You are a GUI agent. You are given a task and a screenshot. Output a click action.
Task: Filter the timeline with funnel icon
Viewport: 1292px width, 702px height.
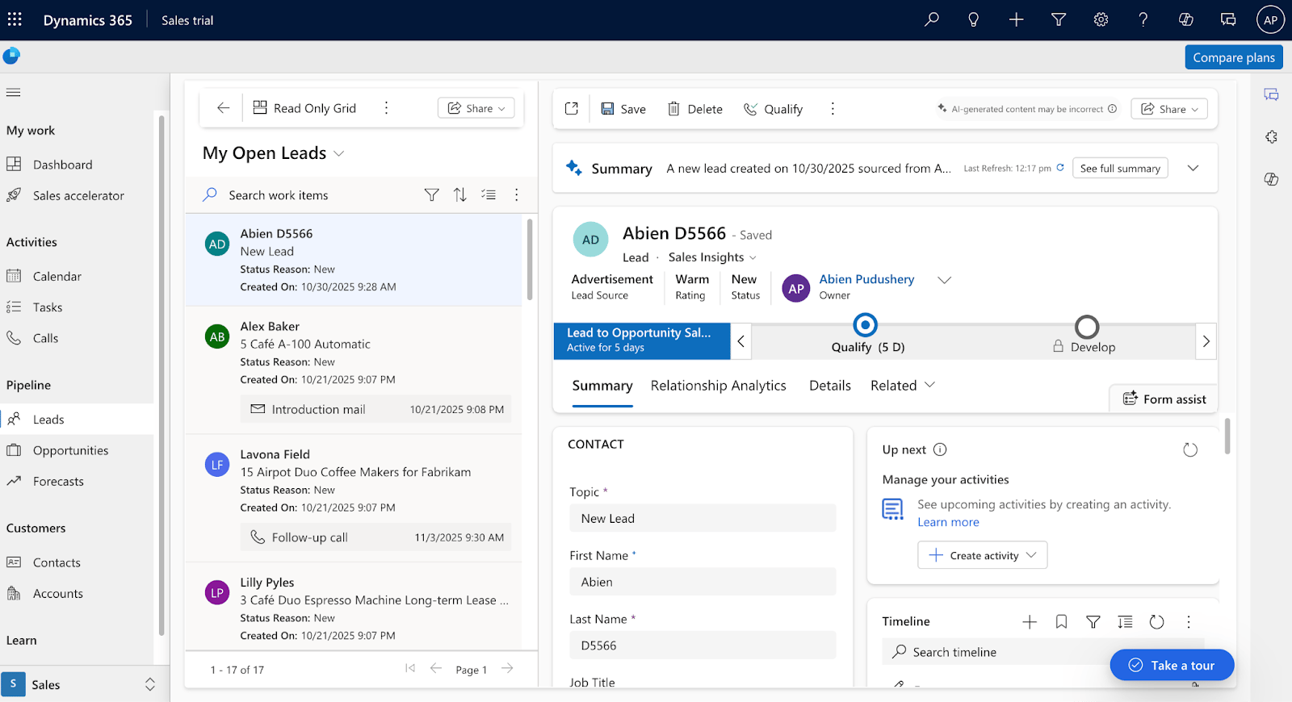click(x=1093, y=621)
